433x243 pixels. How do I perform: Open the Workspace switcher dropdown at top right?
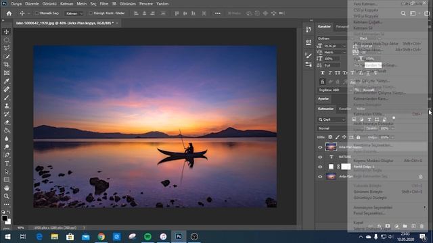tap(413, 13)
